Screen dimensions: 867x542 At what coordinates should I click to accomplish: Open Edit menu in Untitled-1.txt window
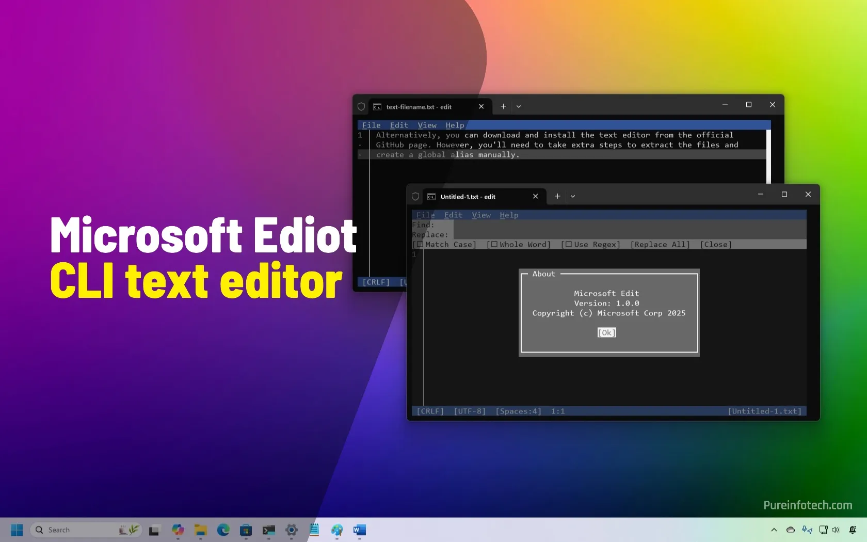(453, 215)
